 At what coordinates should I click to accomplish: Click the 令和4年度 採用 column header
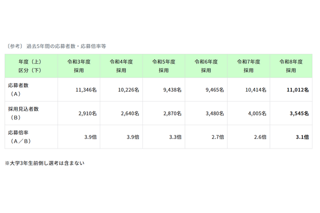(122, 66)
